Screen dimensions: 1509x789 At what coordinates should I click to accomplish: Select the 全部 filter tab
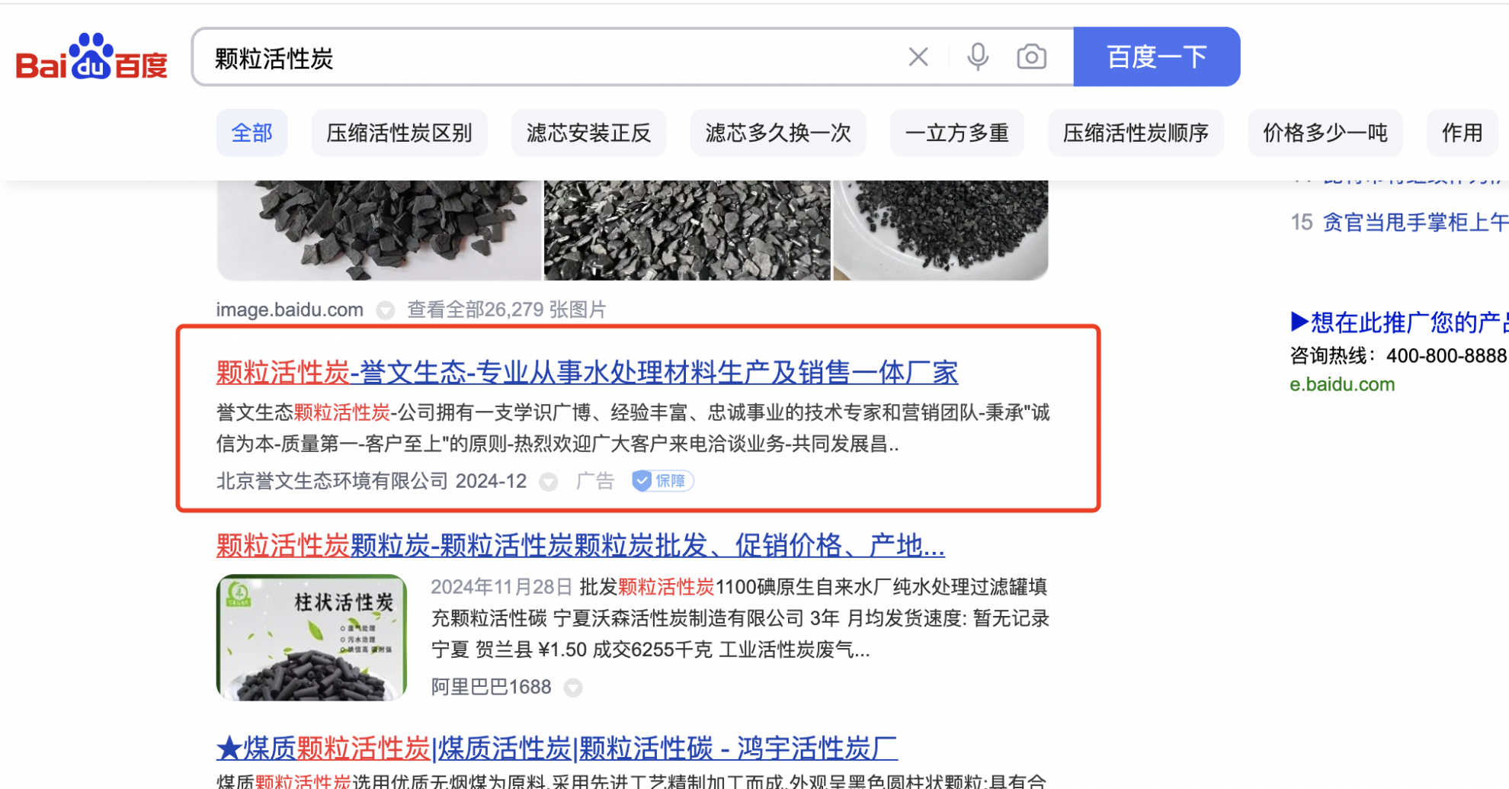tap(251, 133)
